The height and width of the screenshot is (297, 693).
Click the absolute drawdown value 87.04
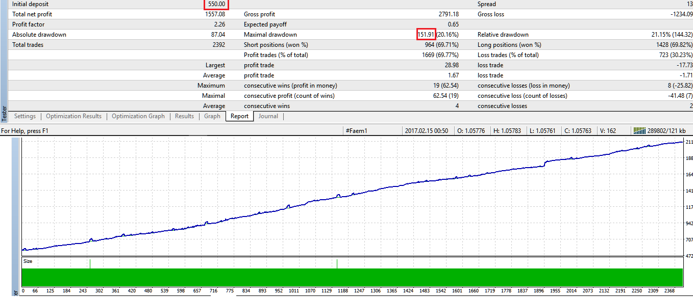pos(217,35)
